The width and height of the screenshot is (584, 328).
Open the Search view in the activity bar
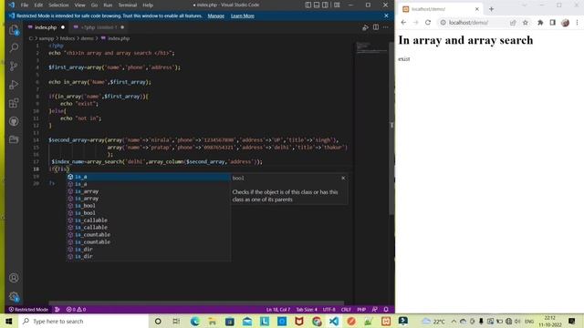[x=14, y=48]
